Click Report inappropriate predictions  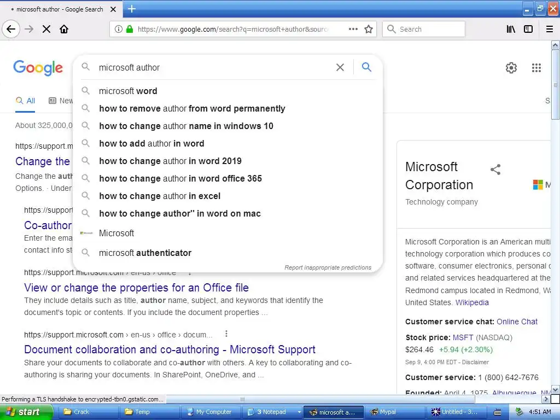[328, 267]
